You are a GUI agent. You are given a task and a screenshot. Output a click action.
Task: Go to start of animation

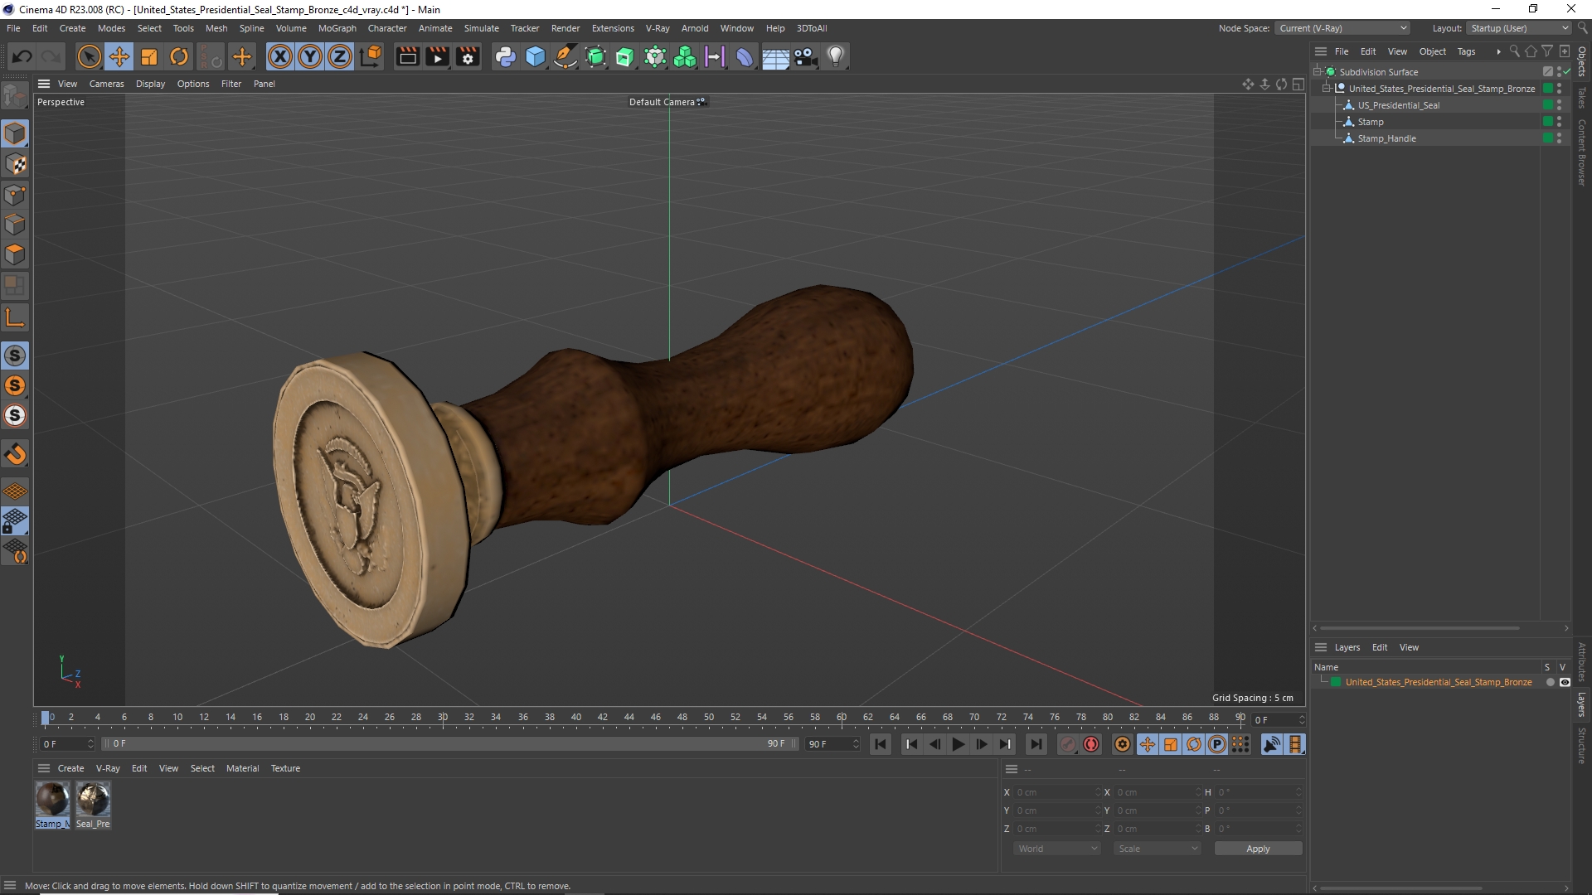pos(881,744)
